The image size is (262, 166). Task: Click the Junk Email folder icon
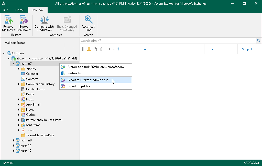click(x=23, y=105)
